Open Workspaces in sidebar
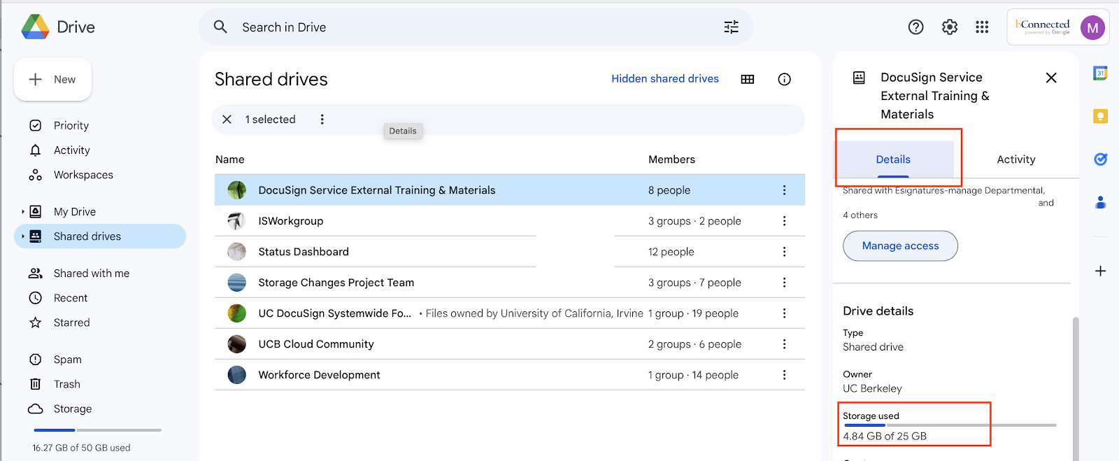 [x=83, y=175]
